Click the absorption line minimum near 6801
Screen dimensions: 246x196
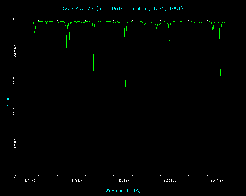coord(35,33)
